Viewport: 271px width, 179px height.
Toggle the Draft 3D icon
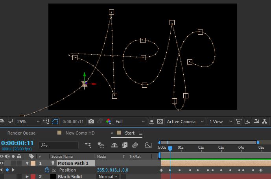pyautogui.click(x=101, y=145)
